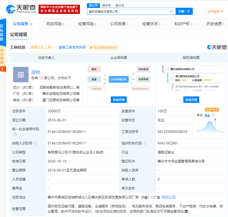This screenshot has height=217, width=228.
Task: Select credit code 91441203MA51RQ9611 in 统一社会信用代码 row
Action: coord(67,132)
